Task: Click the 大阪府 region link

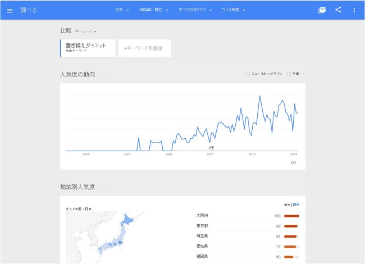Action: (202, 216)
